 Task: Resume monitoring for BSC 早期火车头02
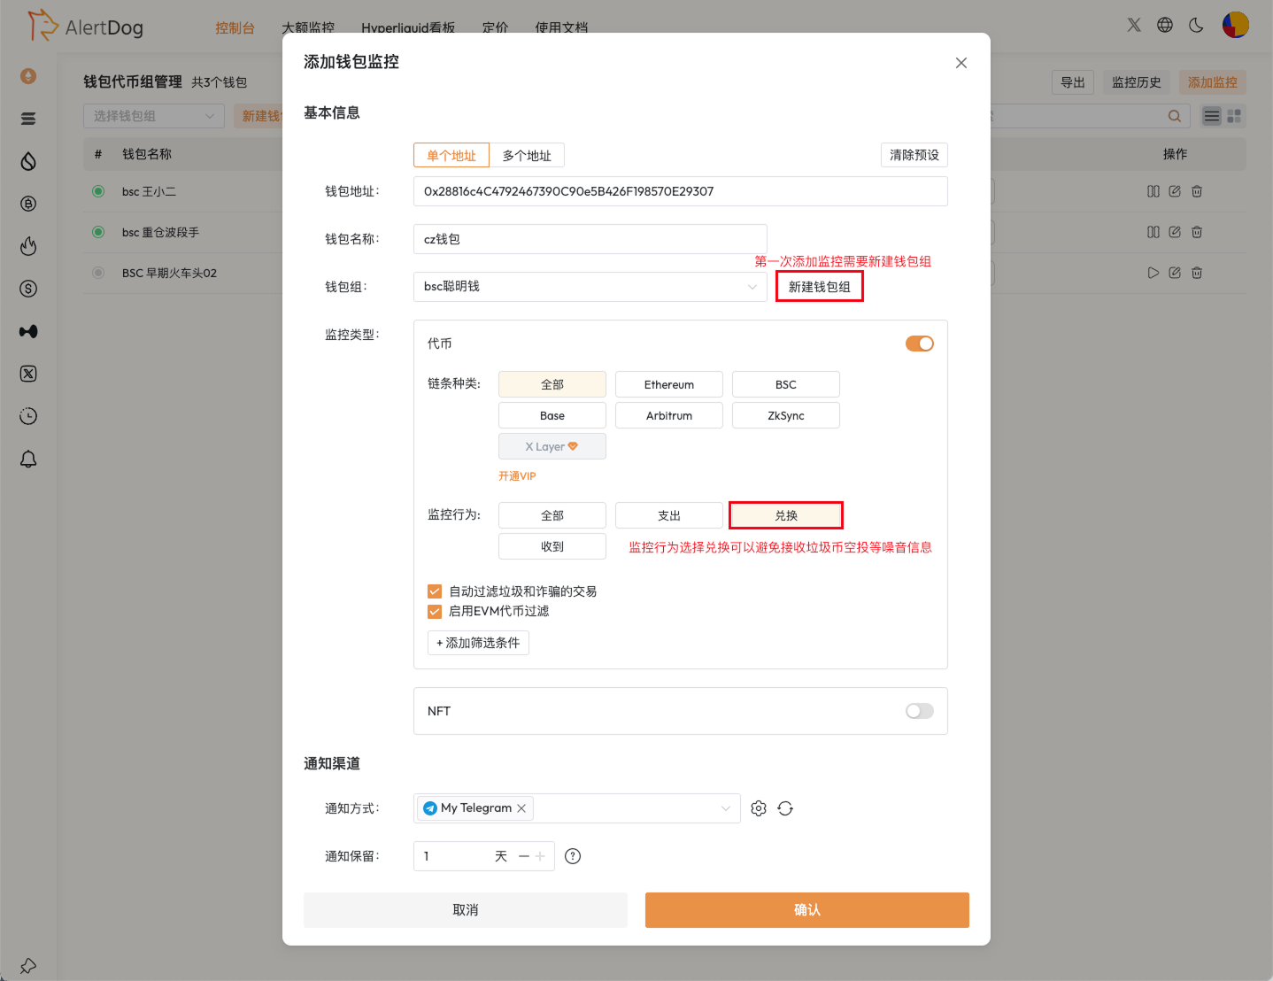coord(1153,273)
